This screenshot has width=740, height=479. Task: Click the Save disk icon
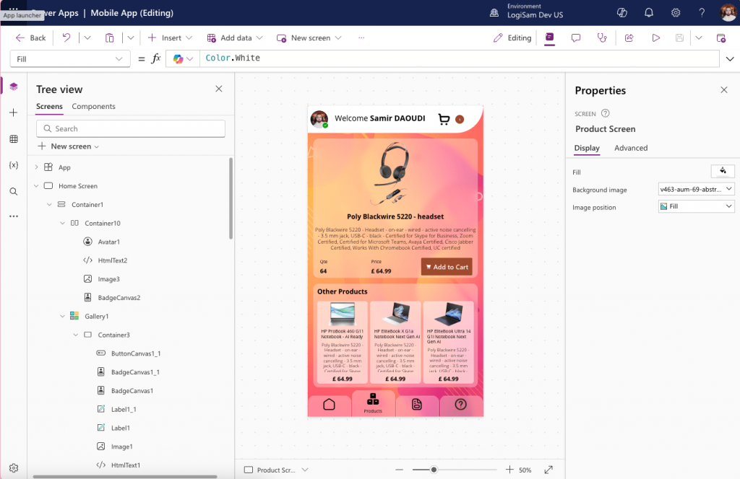(x=679, y=38)
